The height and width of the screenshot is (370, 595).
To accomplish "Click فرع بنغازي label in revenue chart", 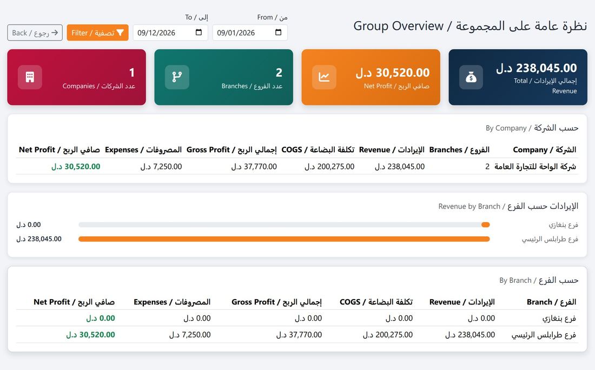I will pyautogui.click(x=564, y=225).
